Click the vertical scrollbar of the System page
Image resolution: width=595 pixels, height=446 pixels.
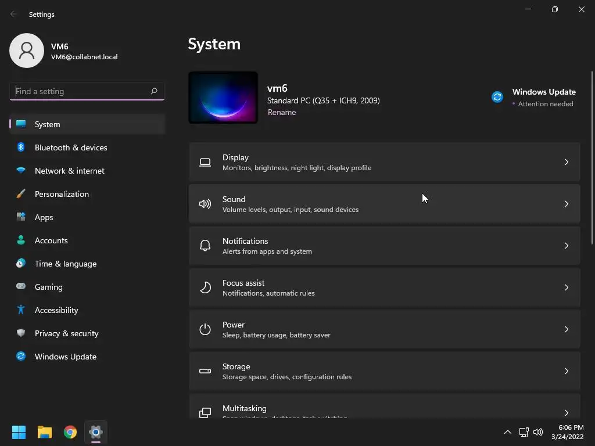point(592,158)
